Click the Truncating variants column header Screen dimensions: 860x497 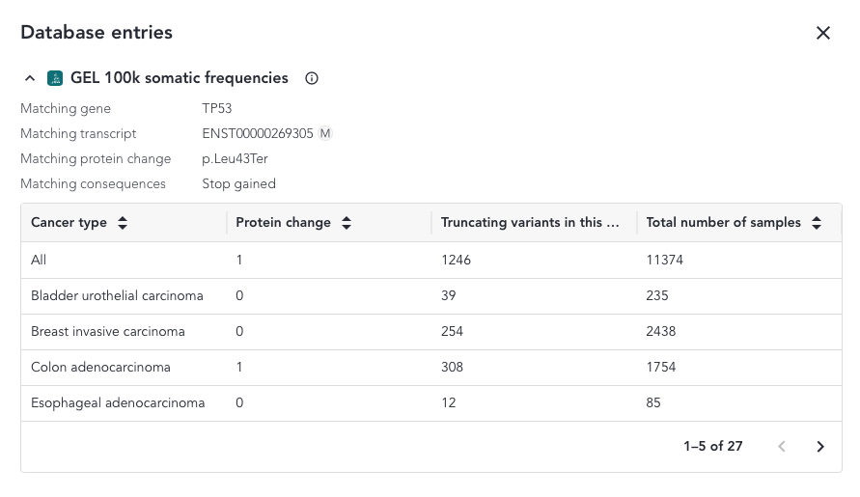pyautogui.click(x=529, y=223)
